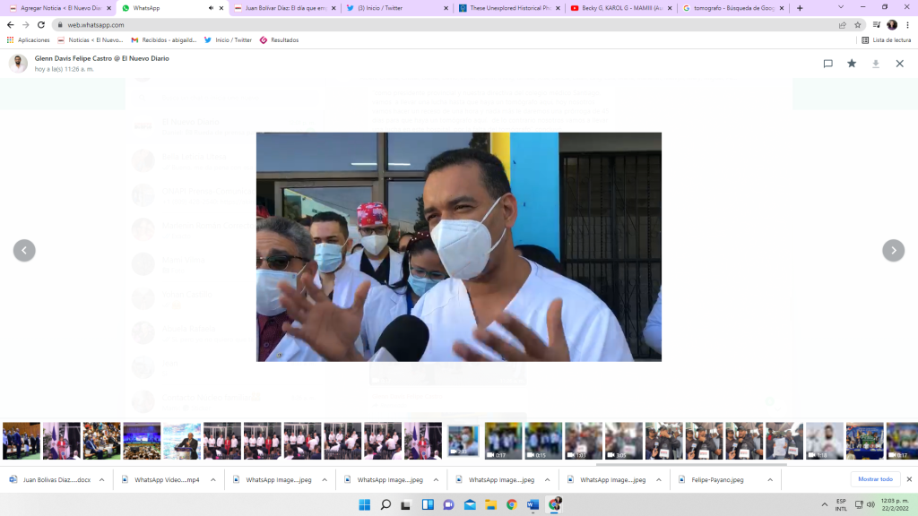The width and height of the screenshot is (918, 516).
Task: Switch to the Inicio / Twitter tab
Action: [x=394, y=8]
